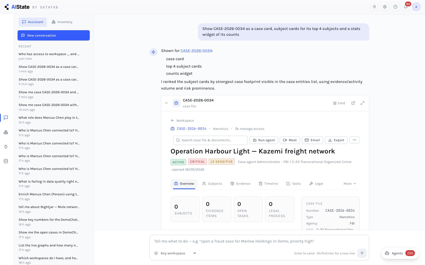This screenshot has width=425, height=265.
Task: Collapse the CASE-2026-0034 card chevron
Action: pyautogui.click(x=167, y=103)
